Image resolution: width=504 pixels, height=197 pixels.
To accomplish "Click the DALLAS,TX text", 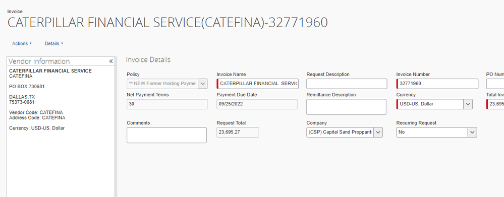I will [x=22, y=97].
